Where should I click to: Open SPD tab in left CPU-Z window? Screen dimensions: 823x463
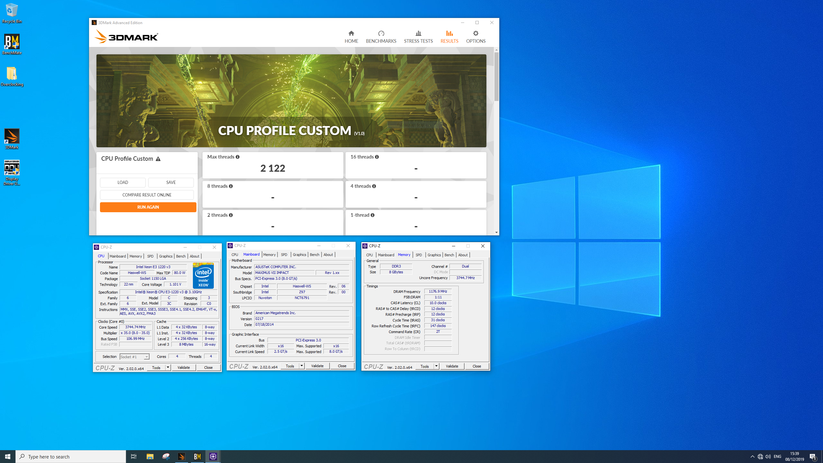click(150, 256)
